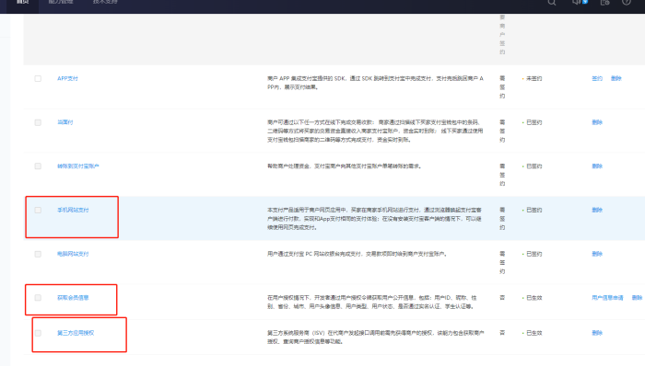
Task: Delete the 电脑网站支付 row
Action: point(597,254)
